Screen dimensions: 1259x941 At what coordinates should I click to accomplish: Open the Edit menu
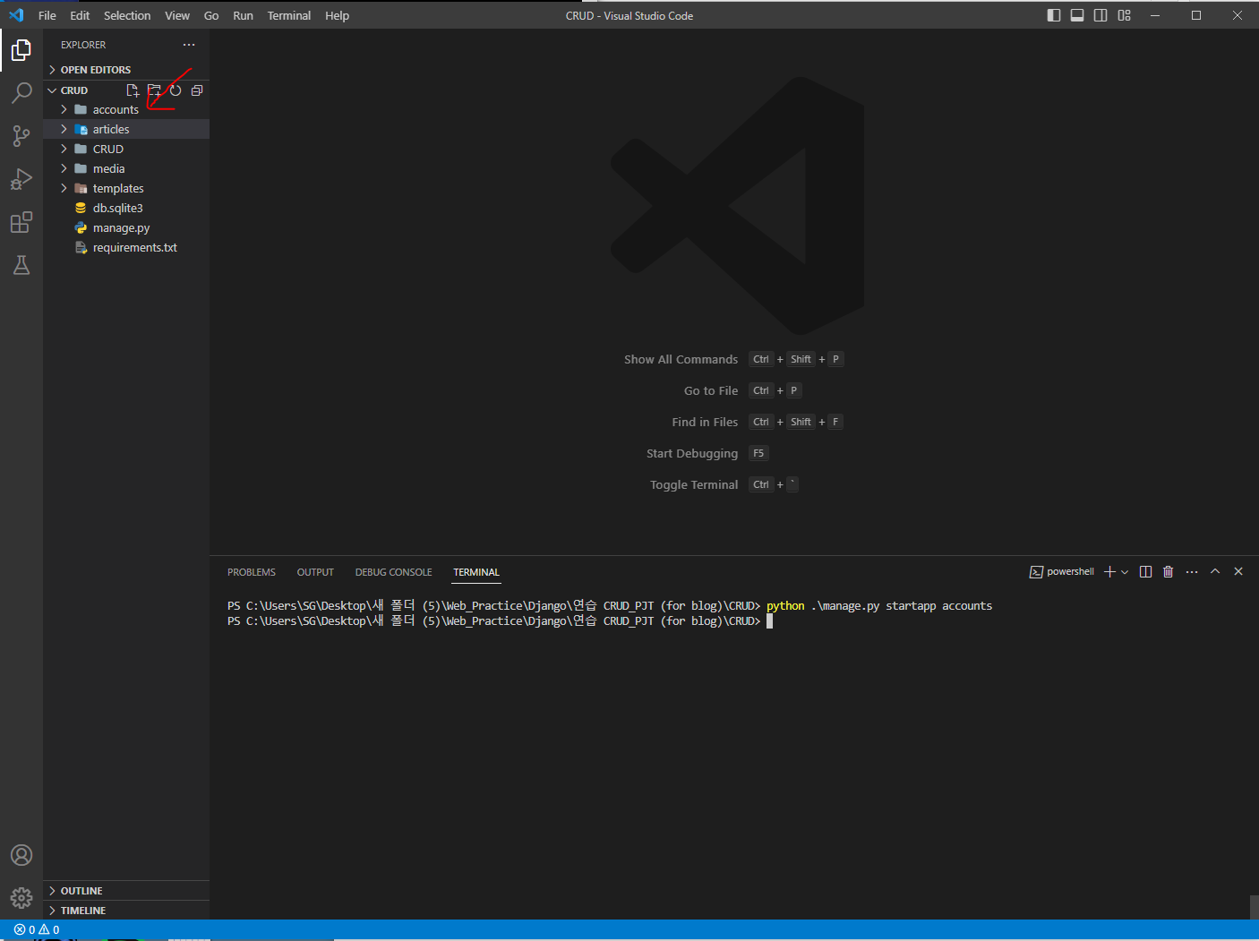click(80, 15)
